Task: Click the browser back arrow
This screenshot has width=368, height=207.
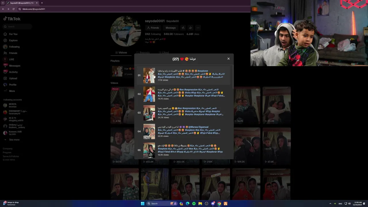Action: click(x=3, y=9)
